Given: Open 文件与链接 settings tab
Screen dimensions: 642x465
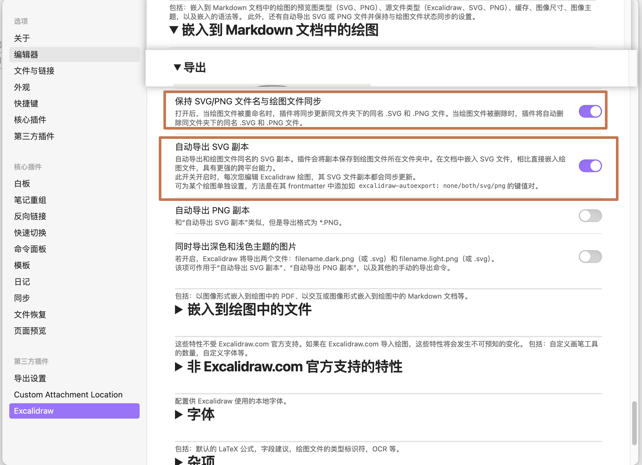Looking at the screenshot, I should point(34,71).
